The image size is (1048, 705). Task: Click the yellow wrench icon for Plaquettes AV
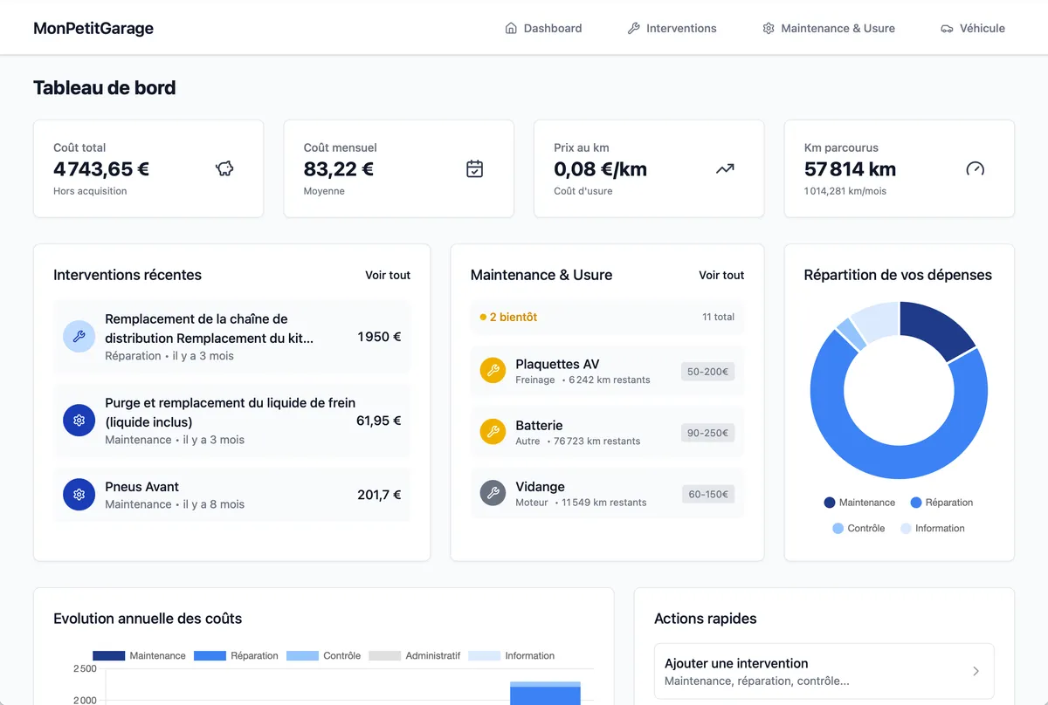(493, 371)
